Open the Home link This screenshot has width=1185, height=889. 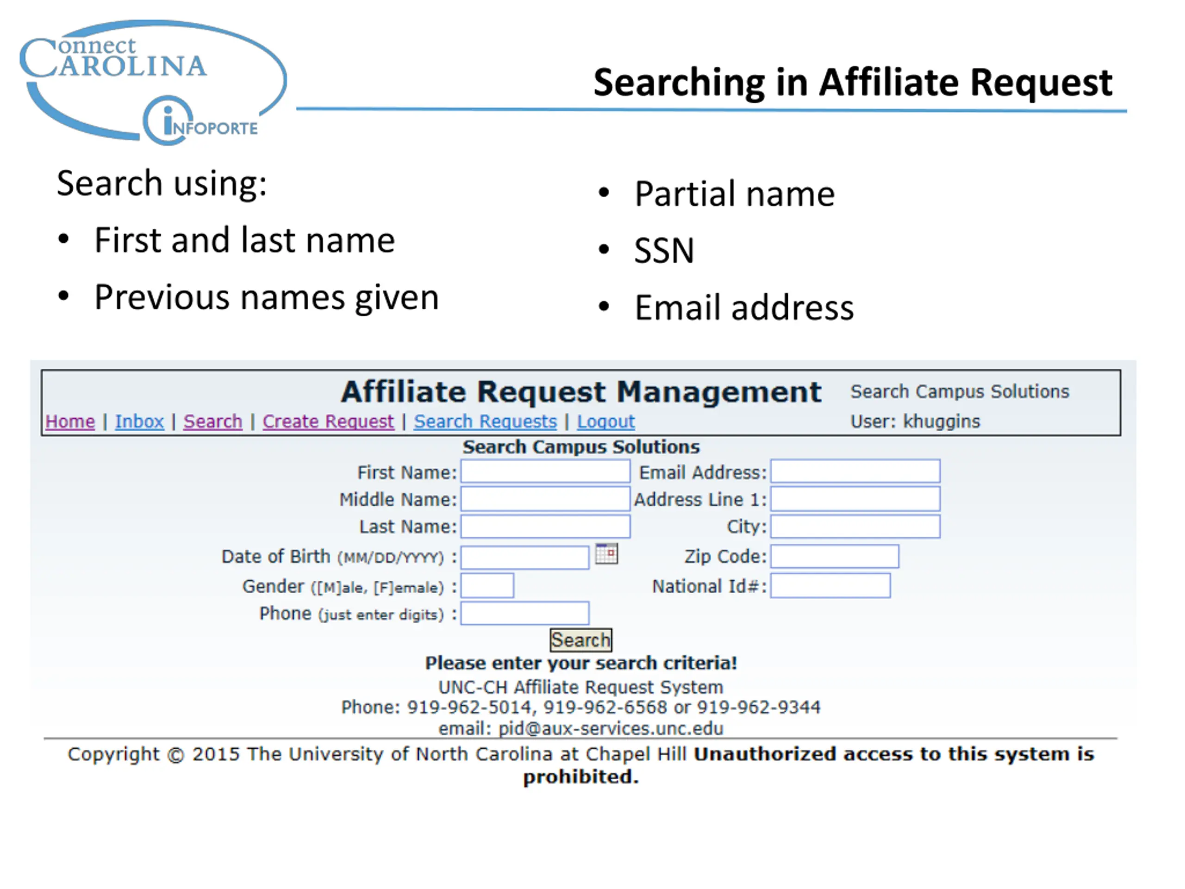point(70,422)
